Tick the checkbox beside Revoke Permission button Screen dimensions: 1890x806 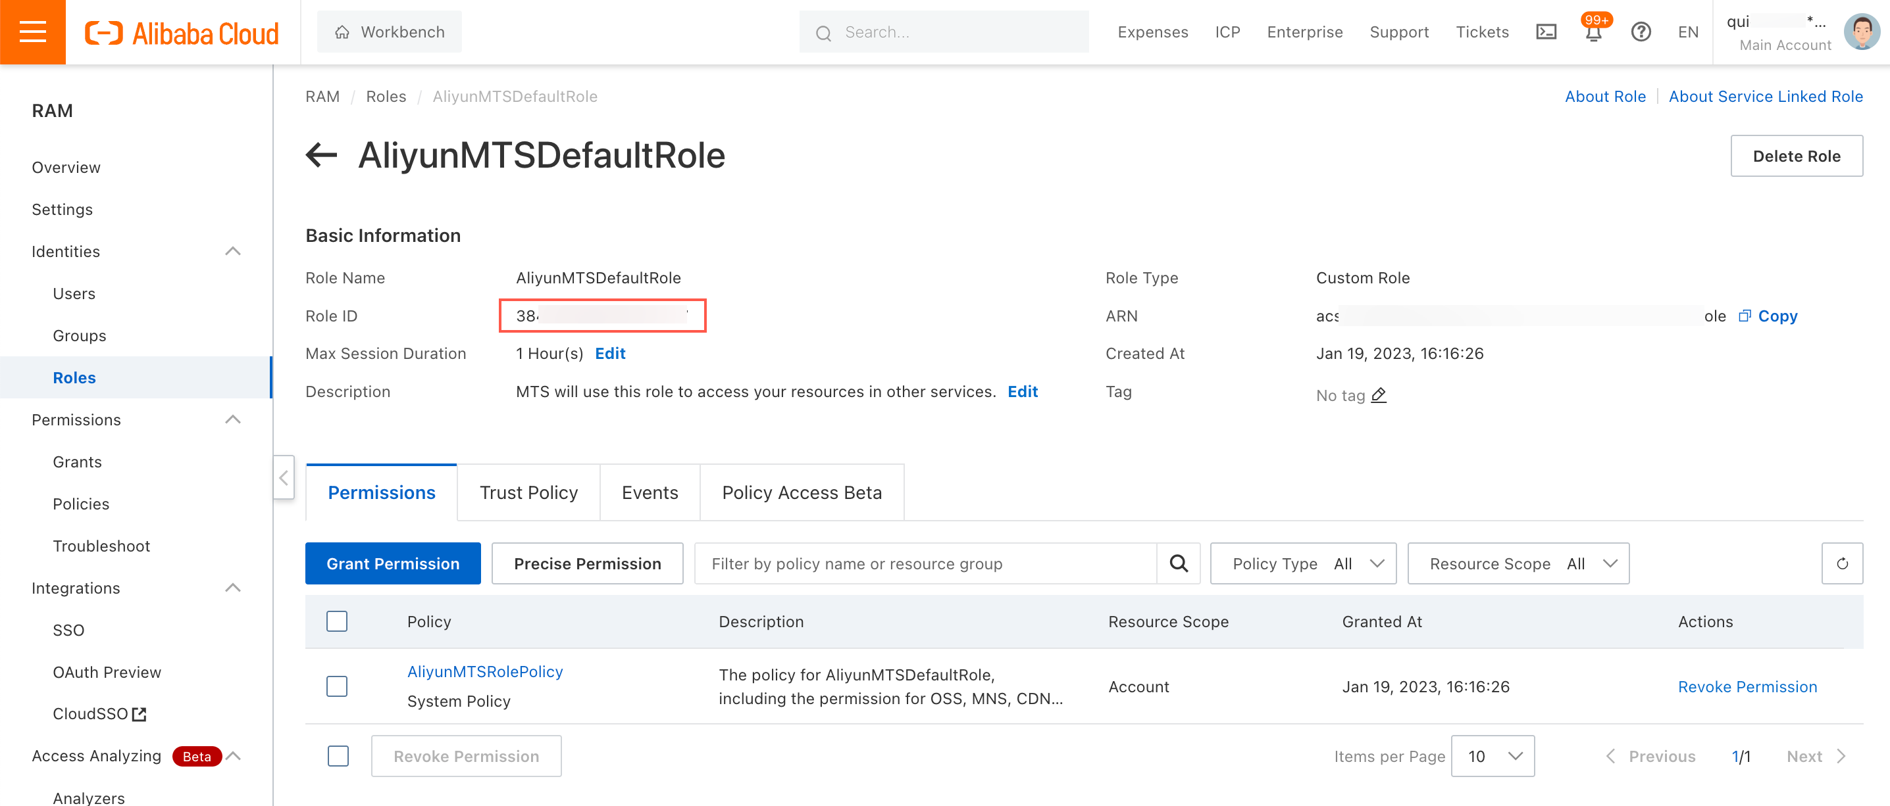pos(338,756)
